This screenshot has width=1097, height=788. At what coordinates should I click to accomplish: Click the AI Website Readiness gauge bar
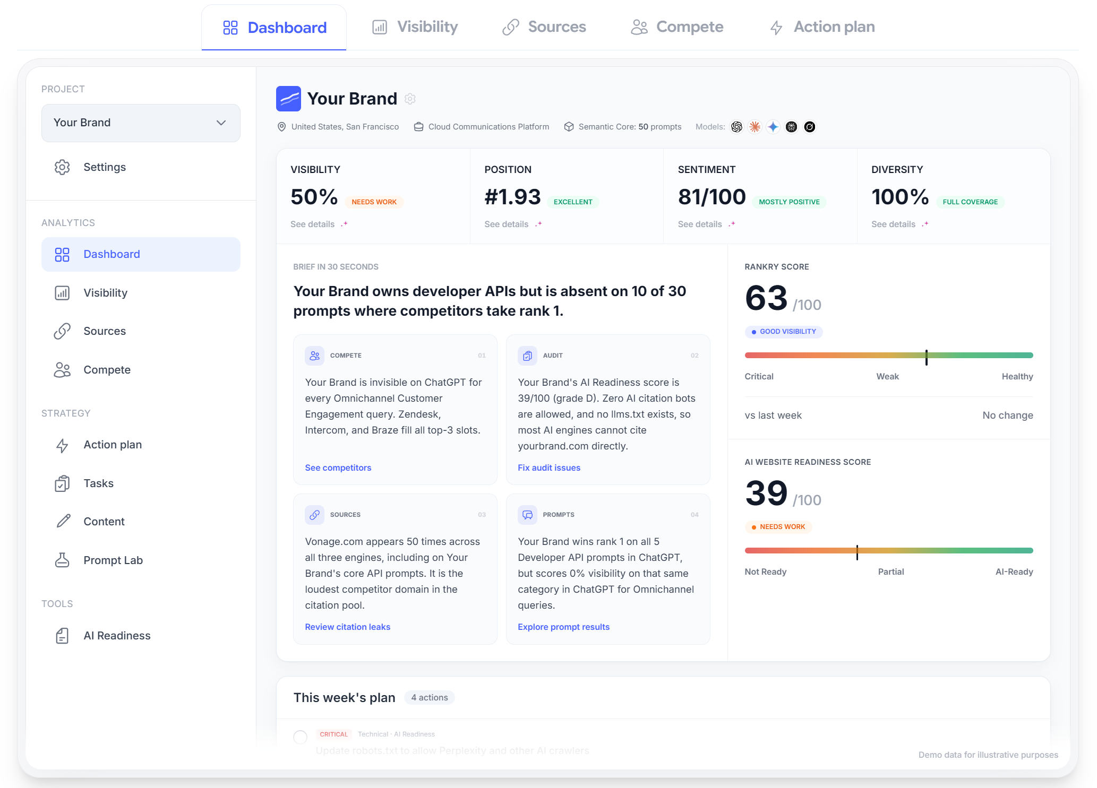(x=889, y=551)
